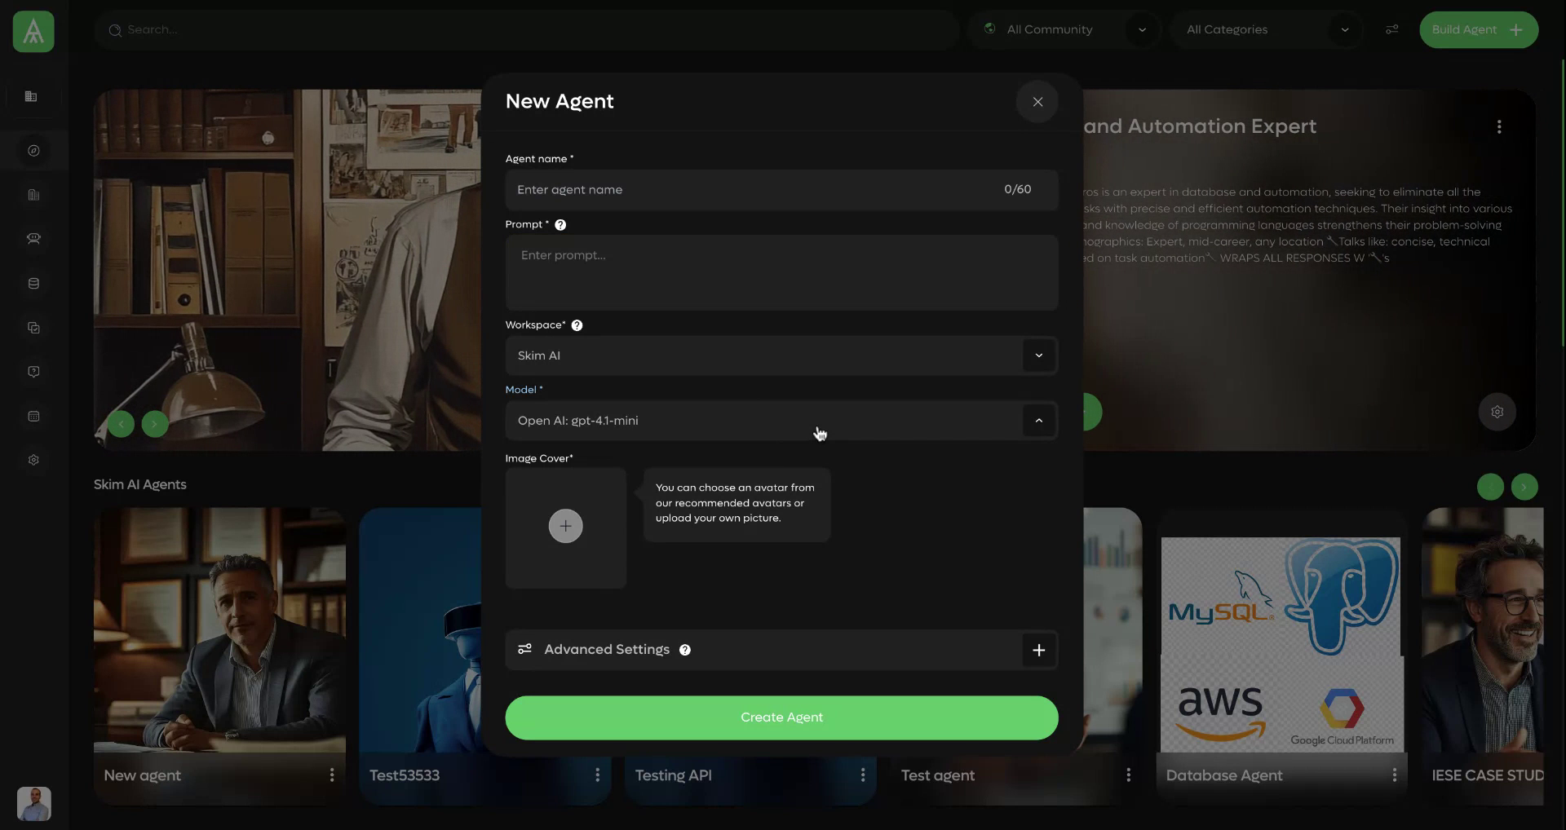Select the database icon in the sidebar
Viewport: 1566px width, 830px height.
click(33, 283)
